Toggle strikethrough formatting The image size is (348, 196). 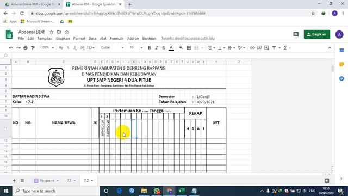(x=164, y=48)
